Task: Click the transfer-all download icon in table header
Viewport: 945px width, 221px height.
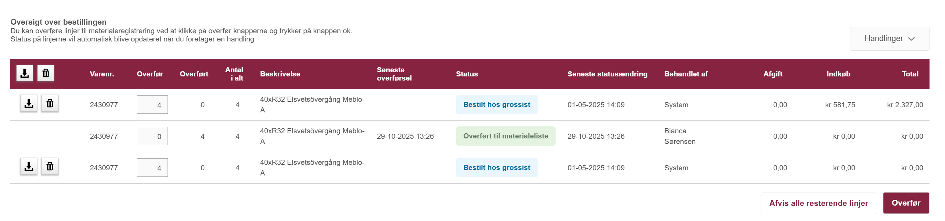Action: pyautogui.click(x=24, y=73)
